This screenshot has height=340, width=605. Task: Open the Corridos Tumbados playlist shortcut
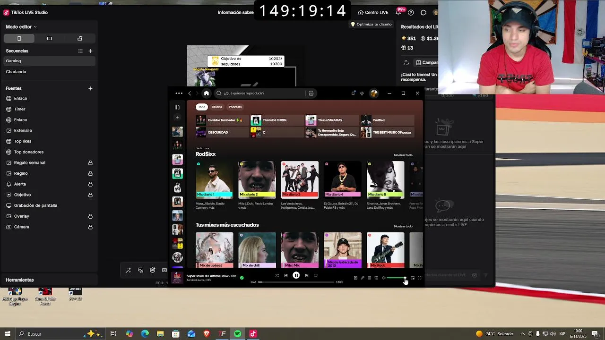pyautogui.click(x=222, y=120)
